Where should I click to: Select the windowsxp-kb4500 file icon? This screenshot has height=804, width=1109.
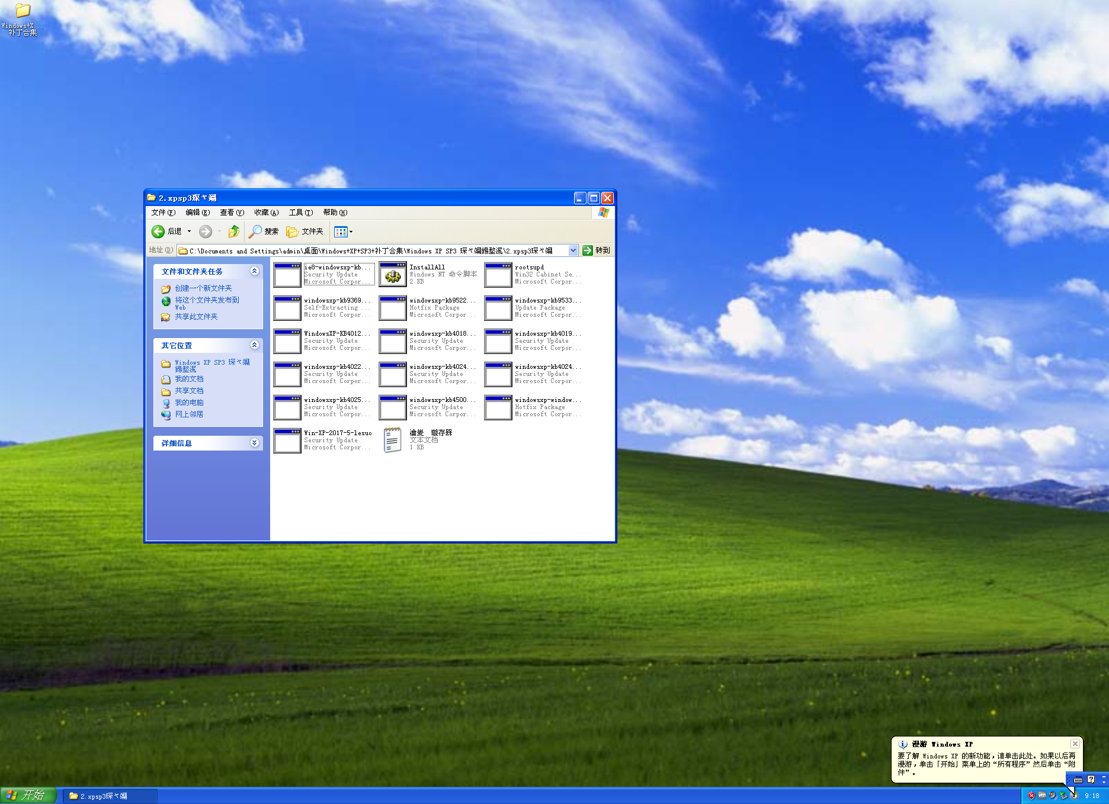[x=393, y=408]
